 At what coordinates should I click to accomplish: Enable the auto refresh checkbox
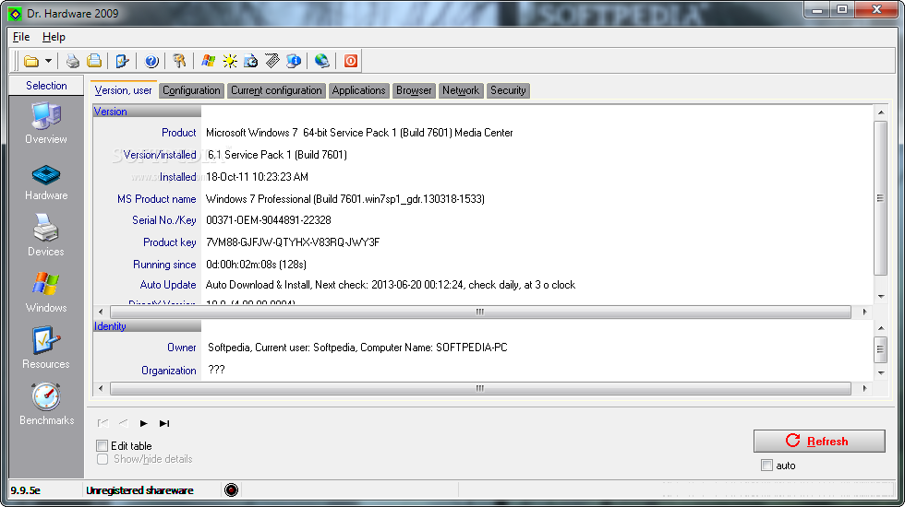(x=766, y=466)
